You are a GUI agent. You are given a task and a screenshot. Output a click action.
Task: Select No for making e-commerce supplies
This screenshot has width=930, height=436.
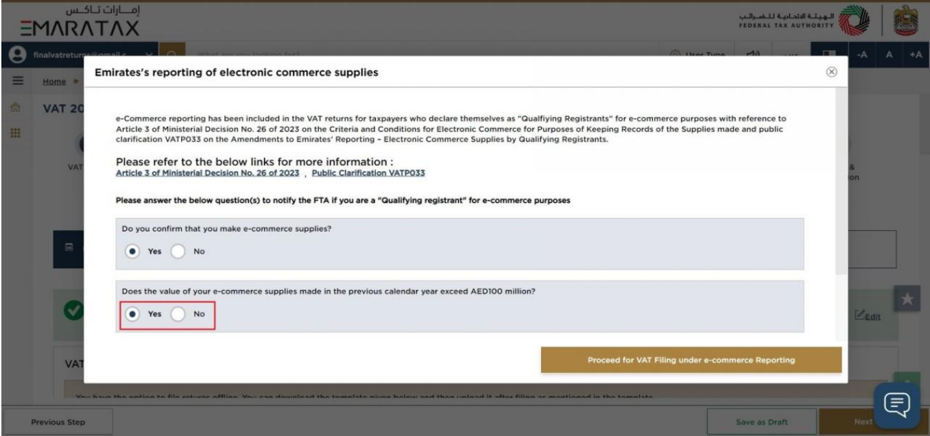[x=178, y=252]
